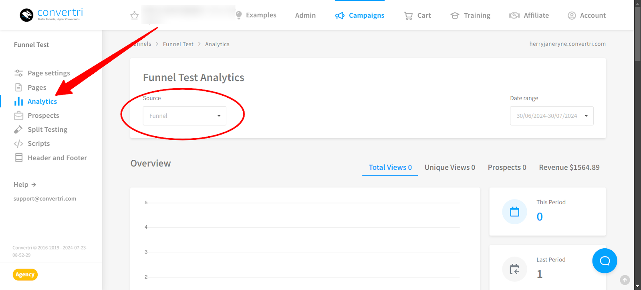Click the Convertri logo
641x290 pixels.
pos(51,15)
